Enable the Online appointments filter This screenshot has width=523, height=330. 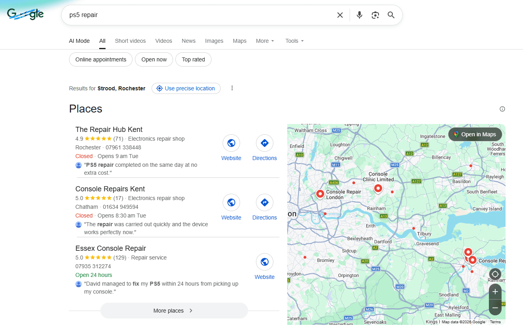101,59
